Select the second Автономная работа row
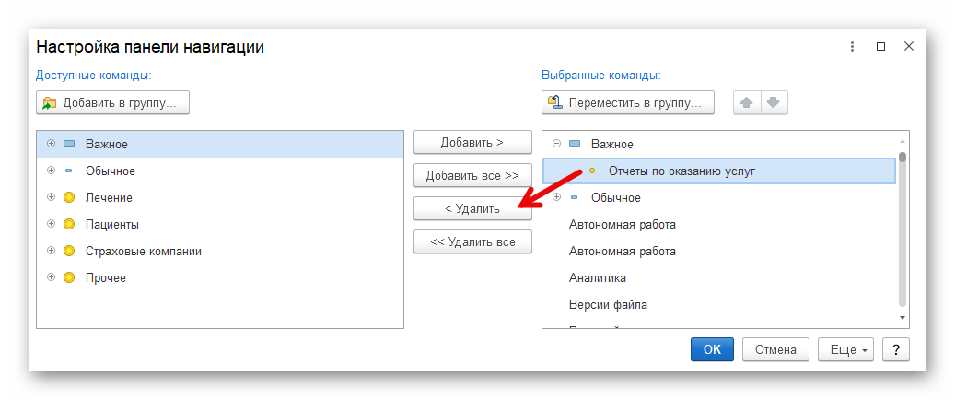The width and height of the screenshot is (955, 400). point(718,251)
